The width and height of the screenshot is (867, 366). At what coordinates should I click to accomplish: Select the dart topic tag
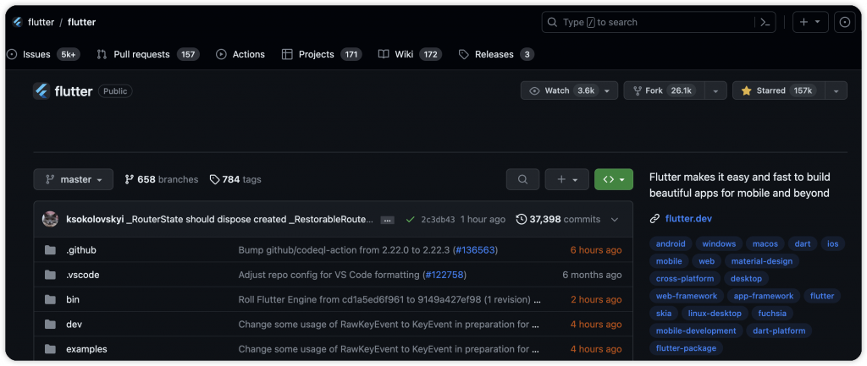[x=803, y=243]
